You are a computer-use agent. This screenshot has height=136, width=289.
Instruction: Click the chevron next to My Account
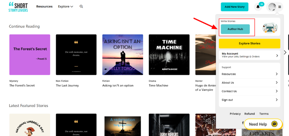[277, 55]
